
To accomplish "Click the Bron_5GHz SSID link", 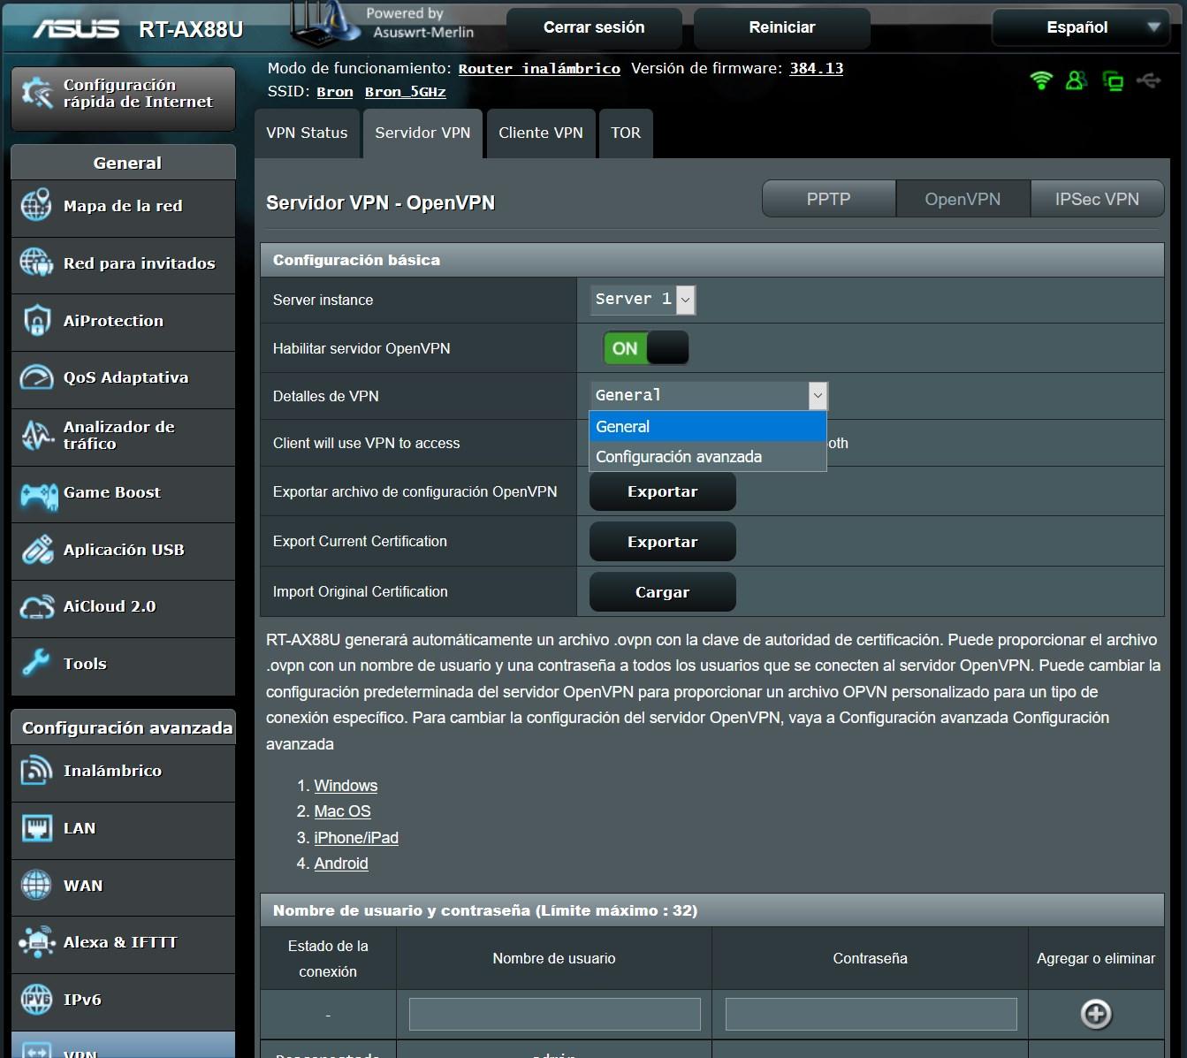I will [x=406, y=92].
